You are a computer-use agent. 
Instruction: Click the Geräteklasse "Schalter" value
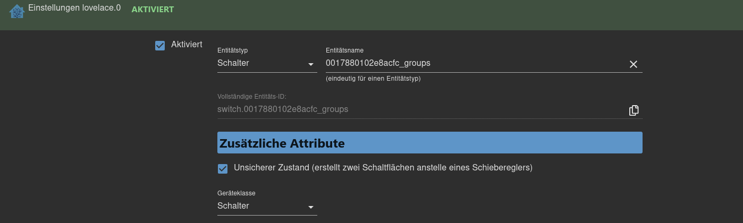233,206
